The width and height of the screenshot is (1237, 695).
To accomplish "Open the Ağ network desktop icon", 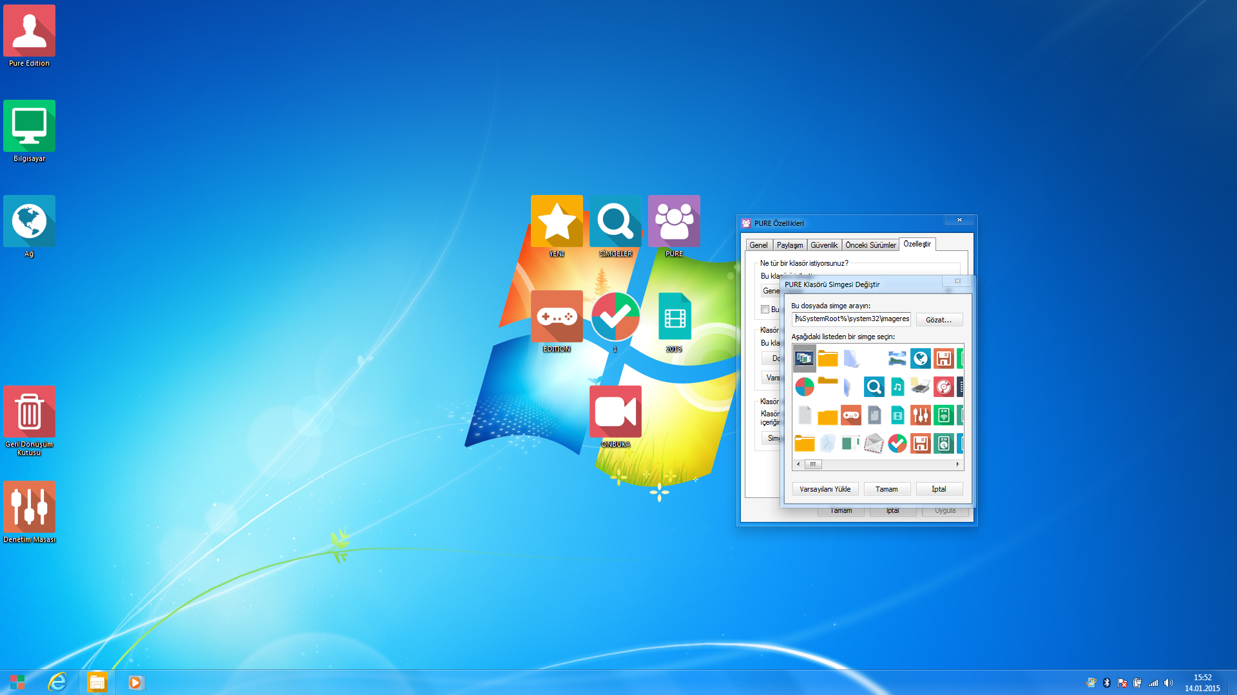I will pos(29,227).
